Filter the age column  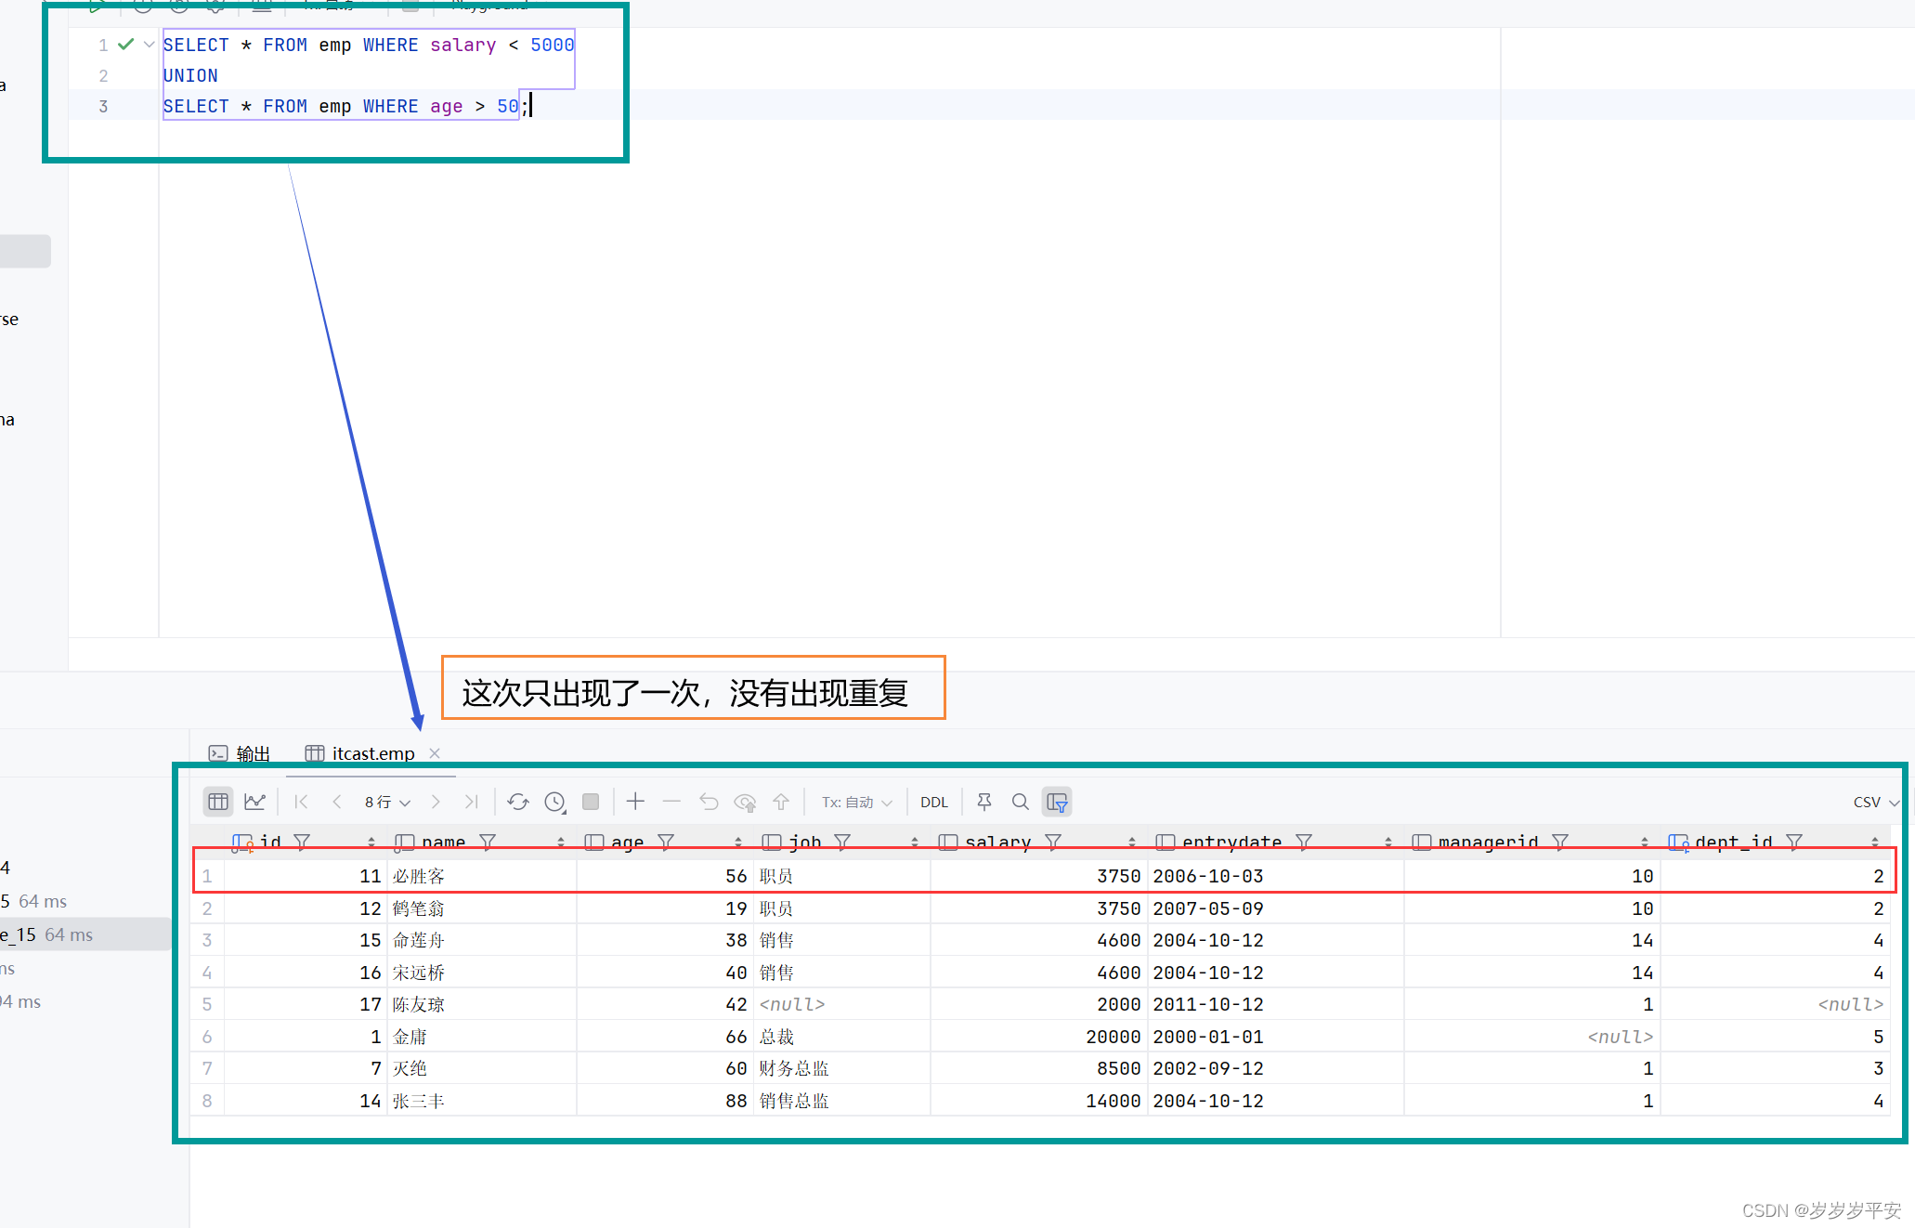[x=666, y=842]
